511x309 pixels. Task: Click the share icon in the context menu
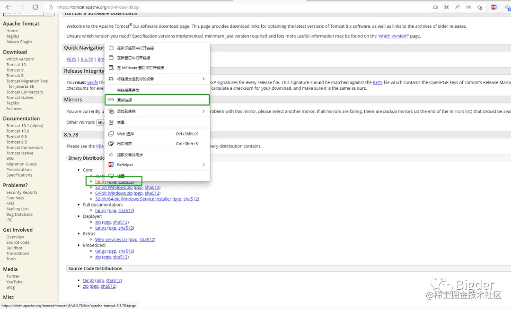111,122
